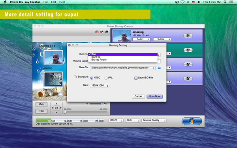Open the Subtitle dropdown for amazing
The width and height of the screenshot is (237, 148).
coord(162,39)
